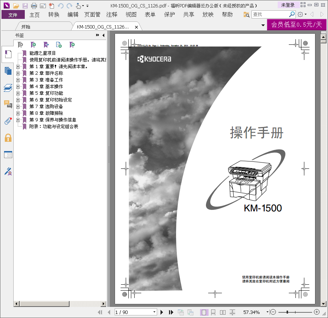
Task: Click the zoom slider handle
Action: pyautogui.click(x=287, y=312)
